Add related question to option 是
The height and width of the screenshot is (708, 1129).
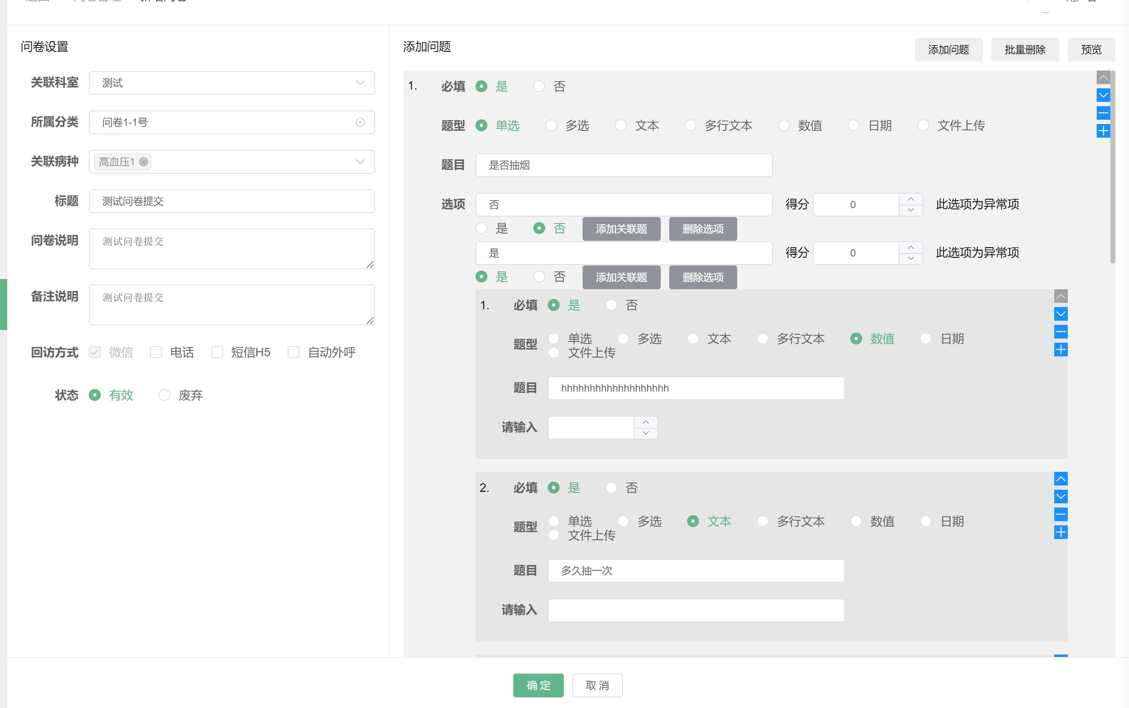621,277
